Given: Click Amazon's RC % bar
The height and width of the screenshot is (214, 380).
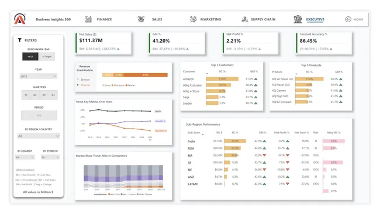Looking at the screenshot, I should pyautogui.click(x=222, y=79).
